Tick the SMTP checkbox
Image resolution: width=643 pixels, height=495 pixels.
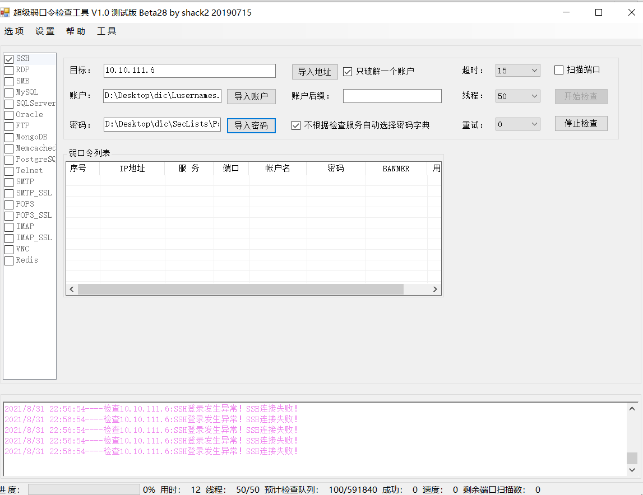(x=9, y=182)
